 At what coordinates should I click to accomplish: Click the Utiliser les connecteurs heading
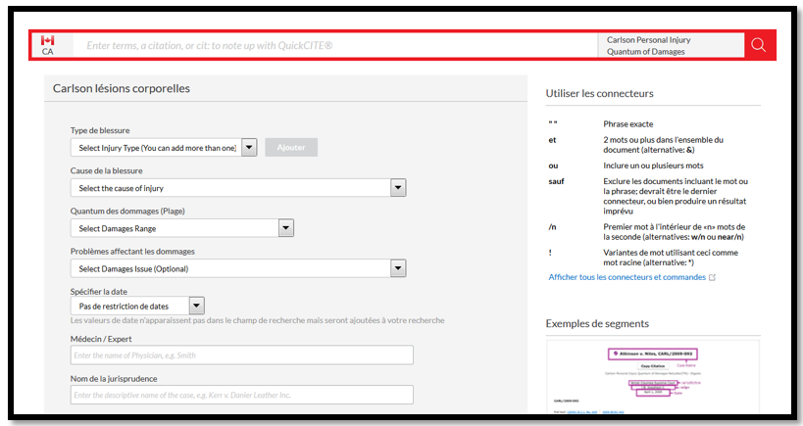coord(599,94)
